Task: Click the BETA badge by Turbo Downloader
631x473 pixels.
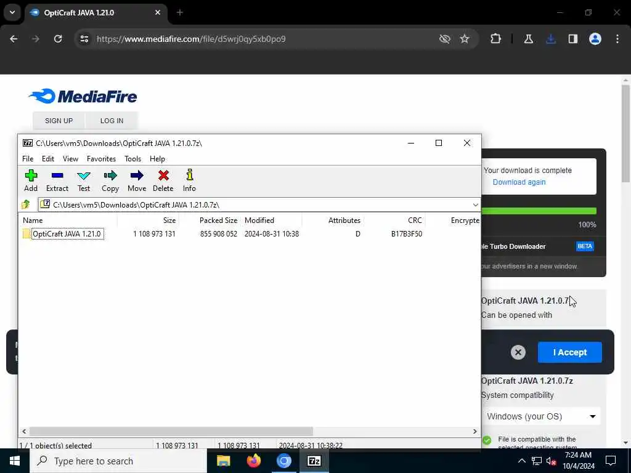Action: [x=585, y=246]
